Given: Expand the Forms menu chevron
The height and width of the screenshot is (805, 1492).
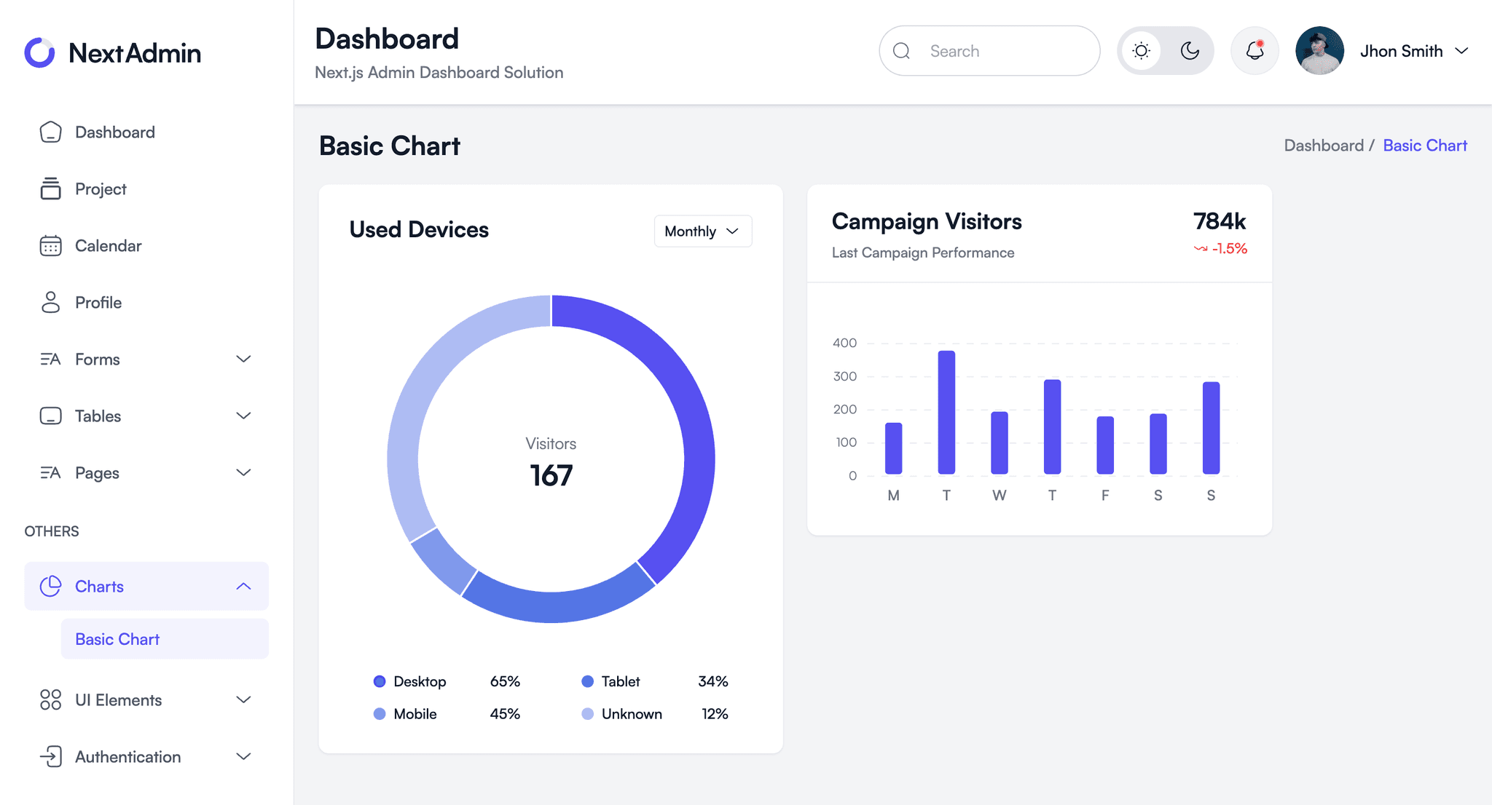Looking at the screenshot, I should pyautogui.click(x=244, y=359).
